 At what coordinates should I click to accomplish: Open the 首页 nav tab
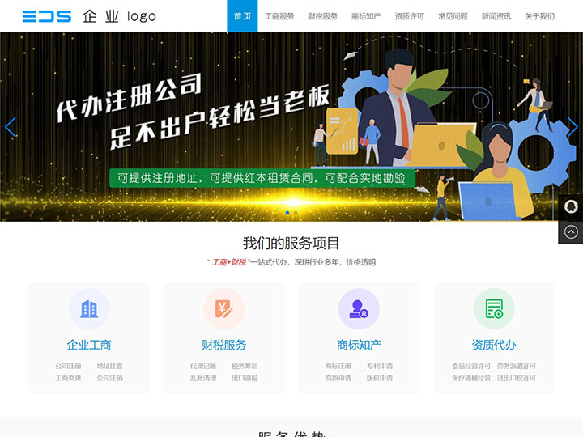(242, 16)
